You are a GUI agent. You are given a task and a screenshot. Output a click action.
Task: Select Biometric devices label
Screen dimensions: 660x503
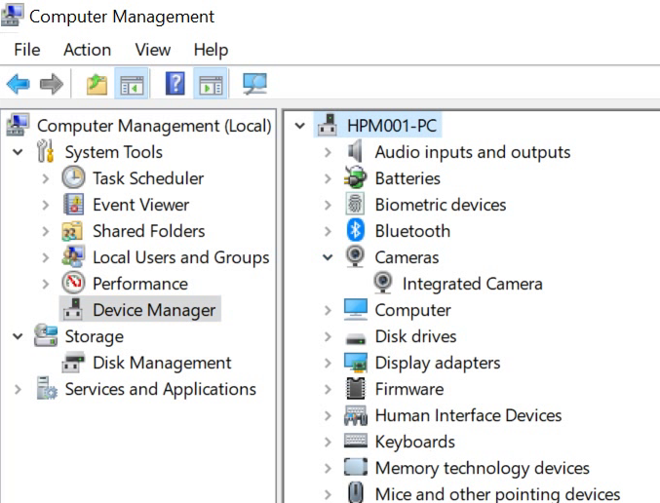tap(441, 205)
